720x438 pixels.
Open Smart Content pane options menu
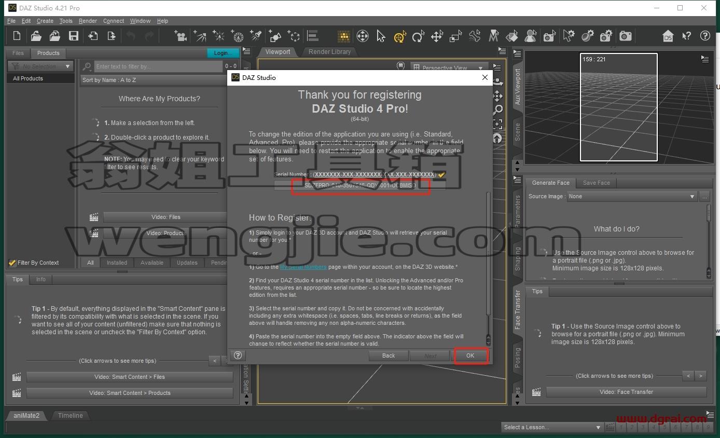coord(246,52)
